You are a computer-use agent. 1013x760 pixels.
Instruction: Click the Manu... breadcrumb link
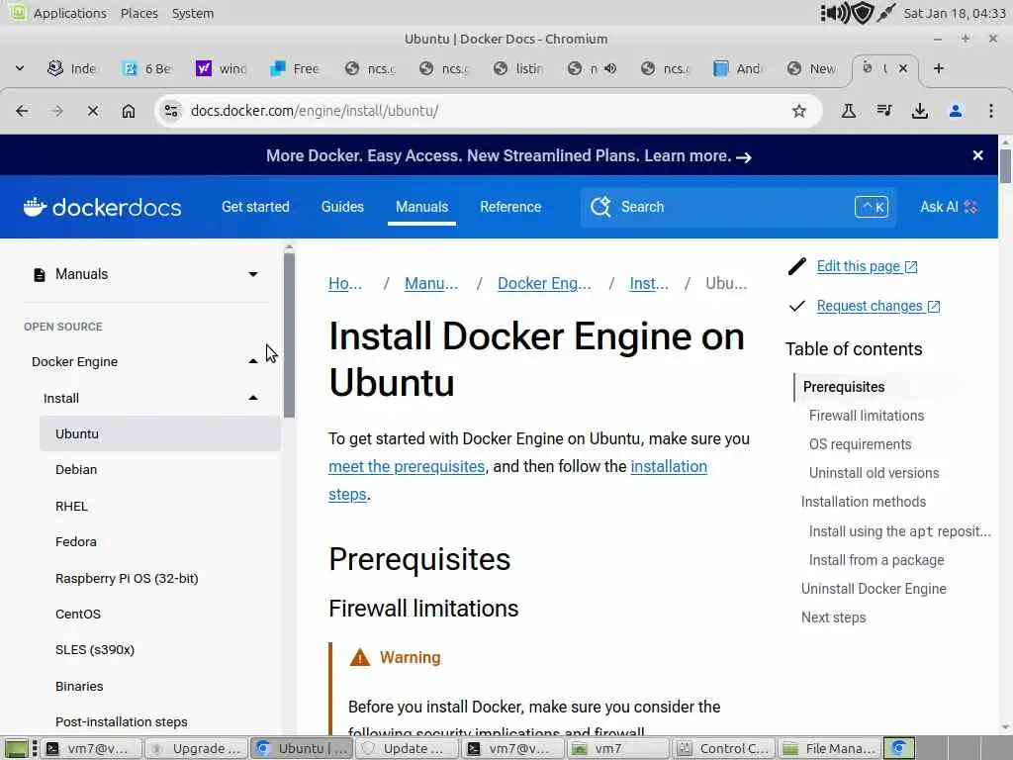point(431,283)
